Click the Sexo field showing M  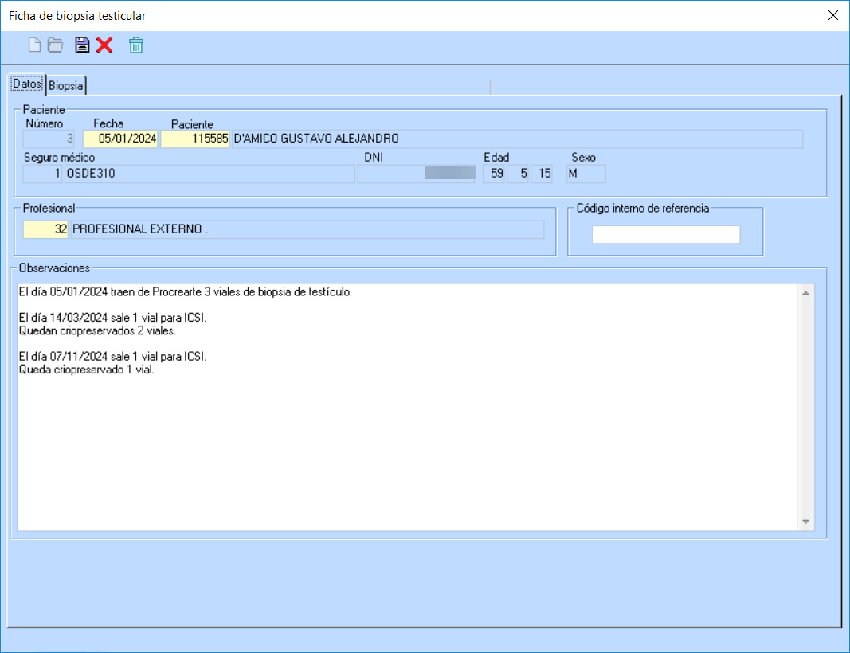coord(586,174)
